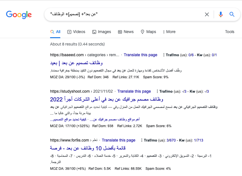Start voice search with the microphone icon

[x=221, y=14]
